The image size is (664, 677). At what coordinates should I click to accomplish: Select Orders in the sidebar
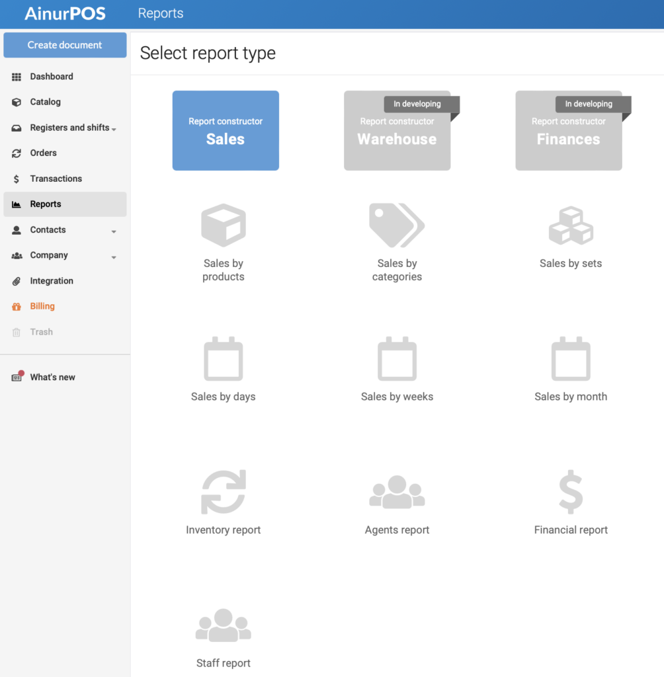pos(65,153)
